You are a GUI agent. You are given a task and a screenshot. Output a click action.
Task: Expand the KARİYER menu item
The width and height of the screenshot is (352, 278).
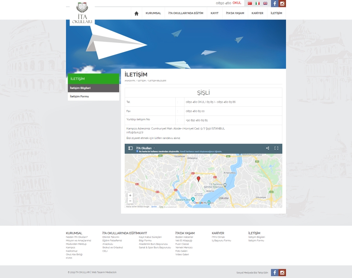pos(257,13)
